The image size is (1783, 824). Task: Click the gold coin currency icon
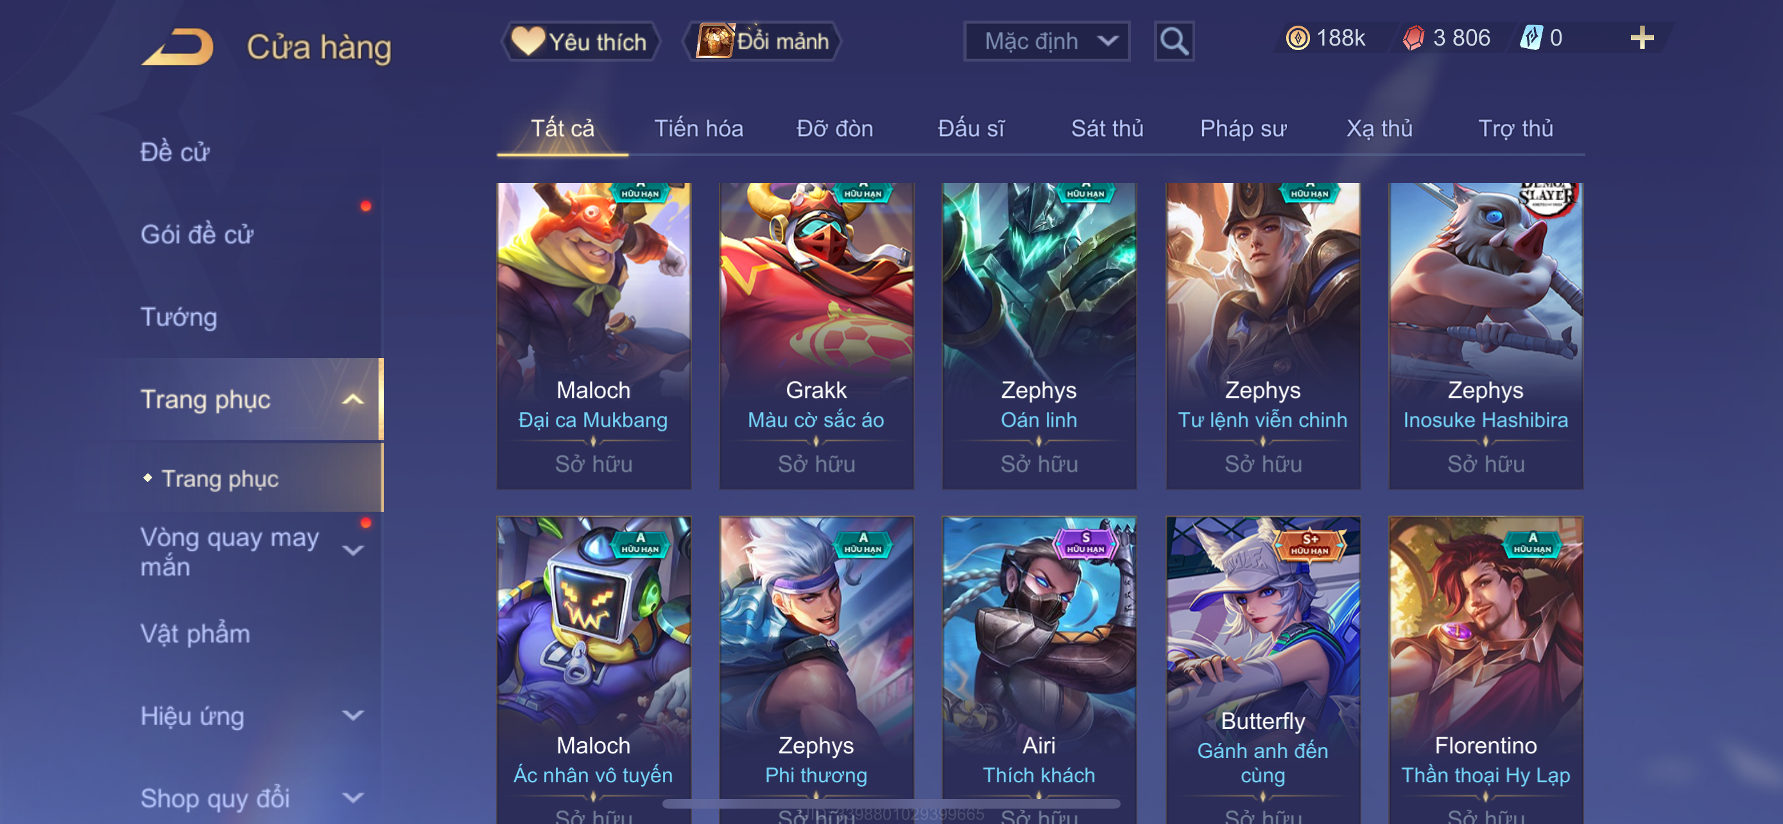1297,38
